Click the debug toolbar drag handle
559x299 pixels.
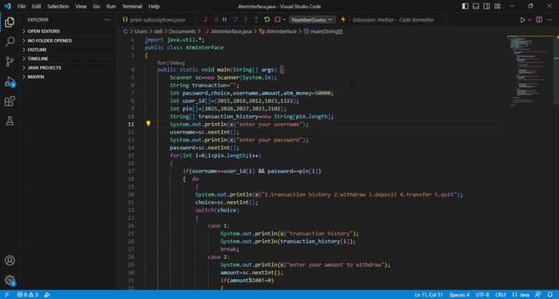216,20
